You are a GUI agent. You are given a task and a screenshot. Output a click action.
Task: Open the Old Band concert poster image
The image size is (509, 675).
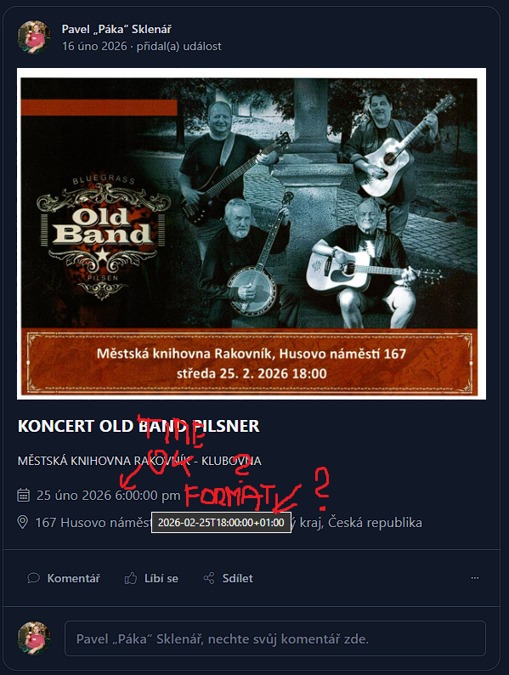click(x=252, y=234)
